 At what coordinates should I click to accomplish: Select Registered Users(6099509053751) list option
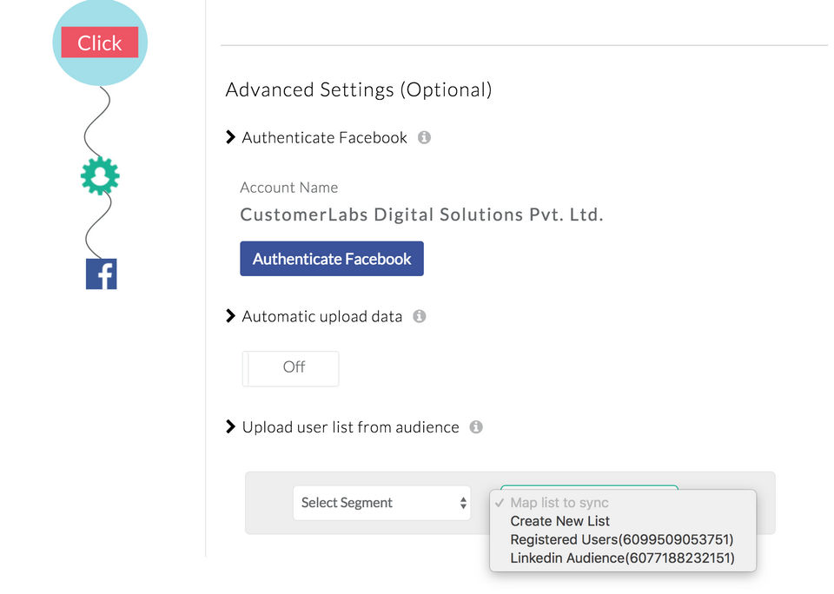[621, 539]
